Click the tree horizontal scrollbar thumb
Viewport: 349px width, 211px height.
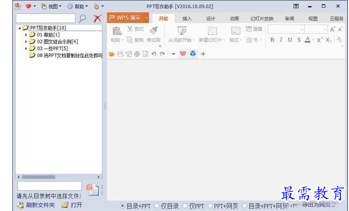tap(39, 177)
